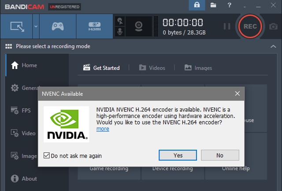Uncheck Do not ask me again
This screenshot has width=282, height=191.
tap(47, 155)
